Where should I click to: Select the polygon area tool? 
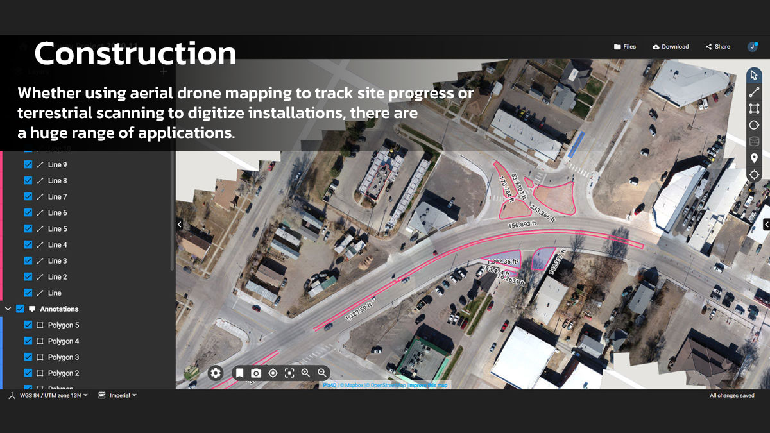click(x=754, y=108)
